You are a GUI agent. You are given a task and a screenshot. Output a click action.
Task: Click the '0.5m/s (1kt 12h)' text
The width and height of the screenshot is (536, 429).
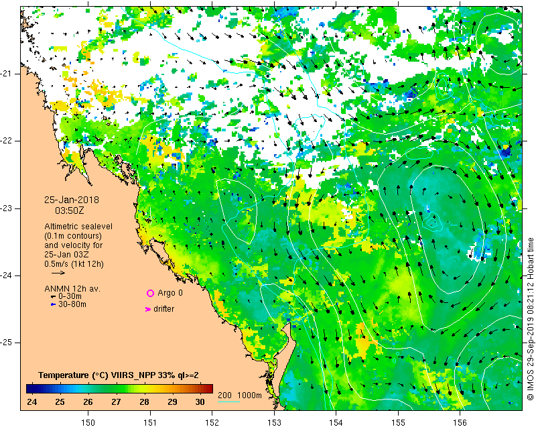click(74, 264)
